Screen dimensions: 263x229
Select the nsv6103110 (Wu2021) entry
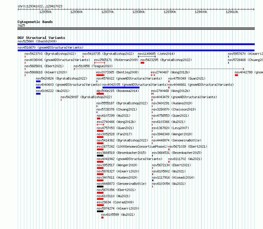click(113, 196)
